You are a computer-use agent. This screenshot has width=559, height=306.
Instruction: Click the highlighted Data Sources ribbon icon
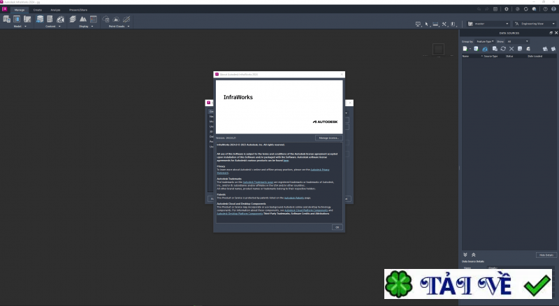point(40,20)
